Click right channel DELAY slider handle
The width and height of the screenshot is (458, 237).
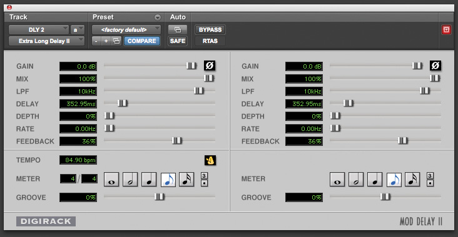[x=348, y=103]
